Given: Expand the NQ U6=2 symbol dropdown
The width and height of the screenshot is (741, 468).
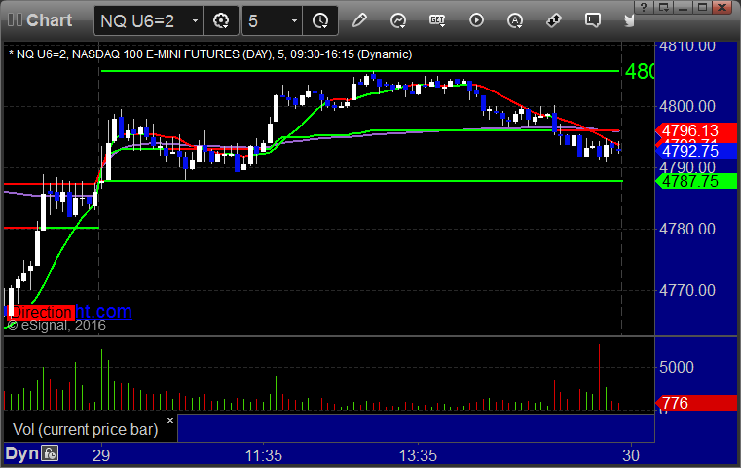Looking at the screenshot, I should 195,20.
